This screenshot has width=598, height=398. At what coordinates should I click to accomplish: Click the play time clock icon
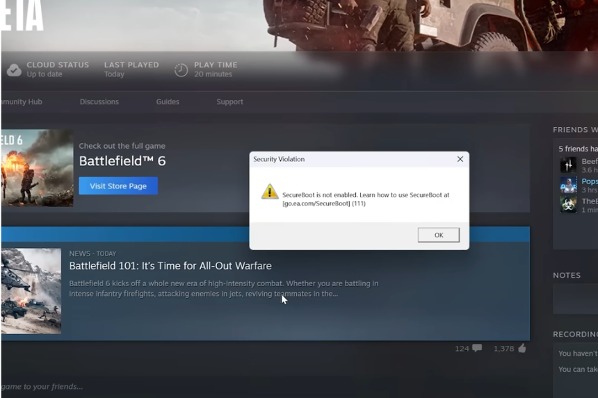[x=181, y=69]
